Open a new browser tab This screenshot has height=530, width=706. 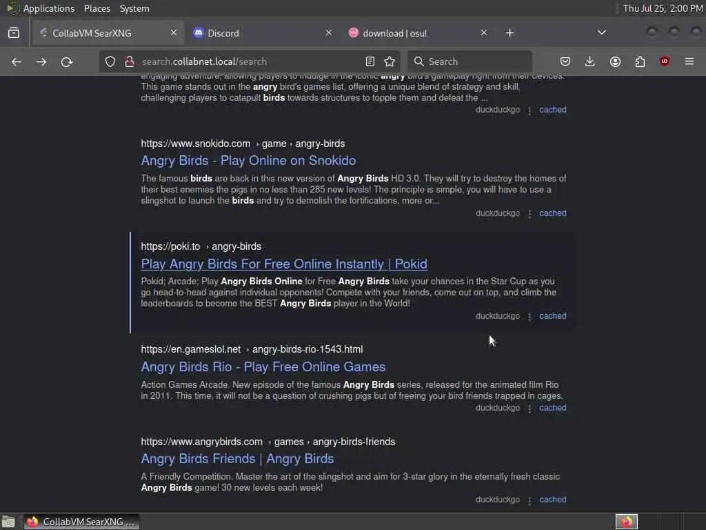click(510, 33)
